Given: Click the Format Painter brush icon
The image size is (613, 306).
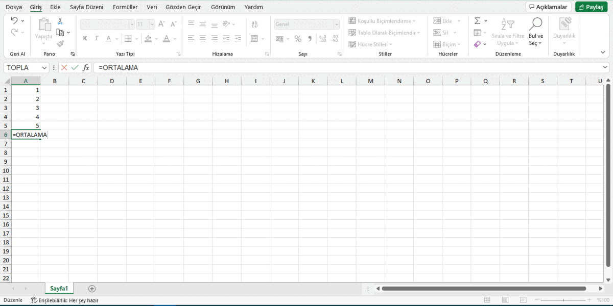Looking at the screenshot, I should 60,44.
